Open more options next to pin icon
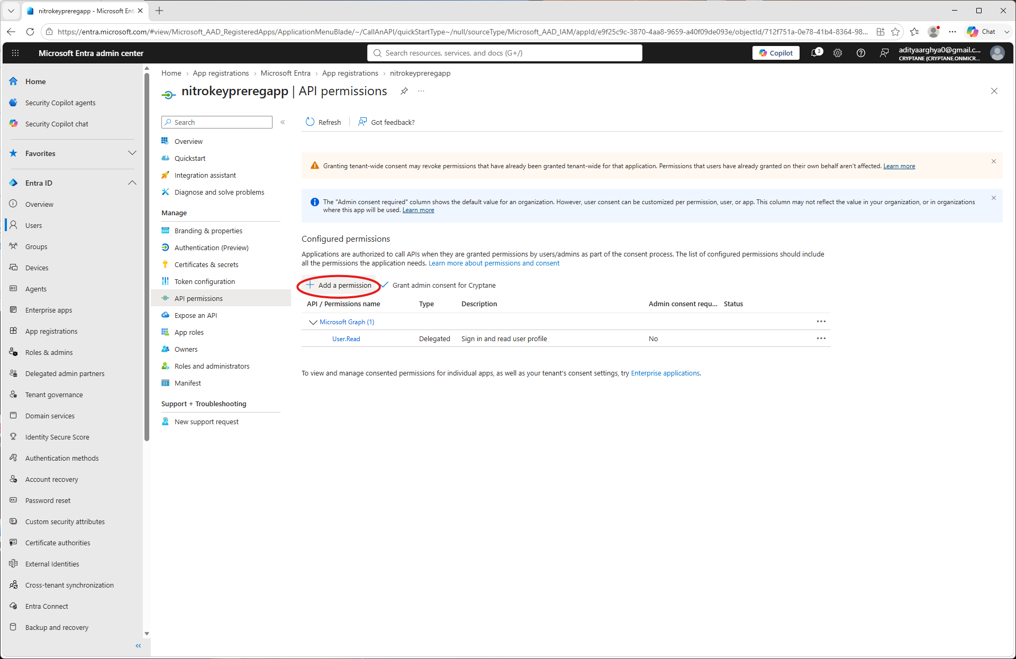Screen dimensions: 1016x659 [421, 91]
